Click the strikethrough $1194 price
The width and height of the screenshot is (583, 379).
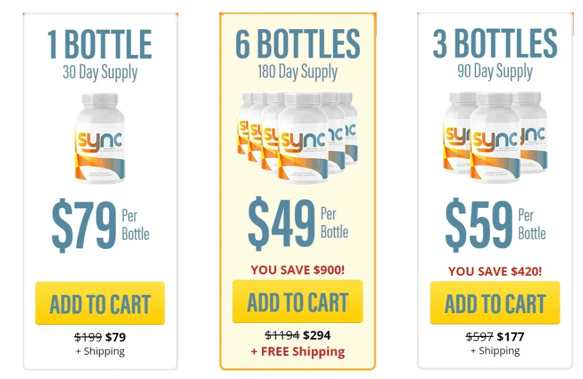click(280, 335)
